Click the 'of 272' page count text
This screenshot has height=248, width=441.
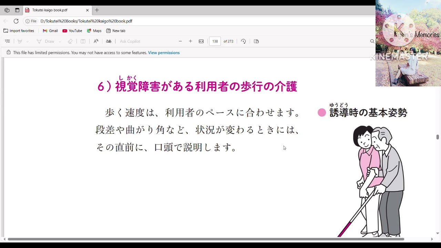click(x=228, y=41)
